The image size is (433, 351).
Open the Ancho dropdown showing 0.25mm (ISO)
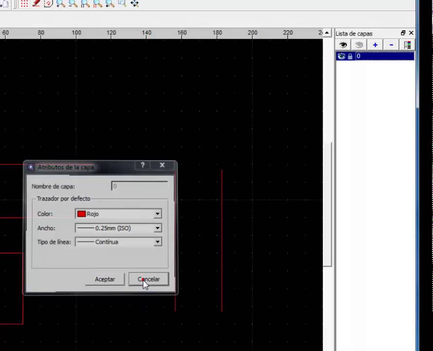pos(119,228)
